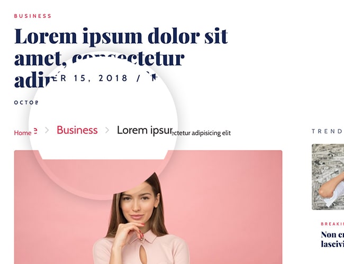Click the red BUSINESS category label above headline

click(33, 16)
